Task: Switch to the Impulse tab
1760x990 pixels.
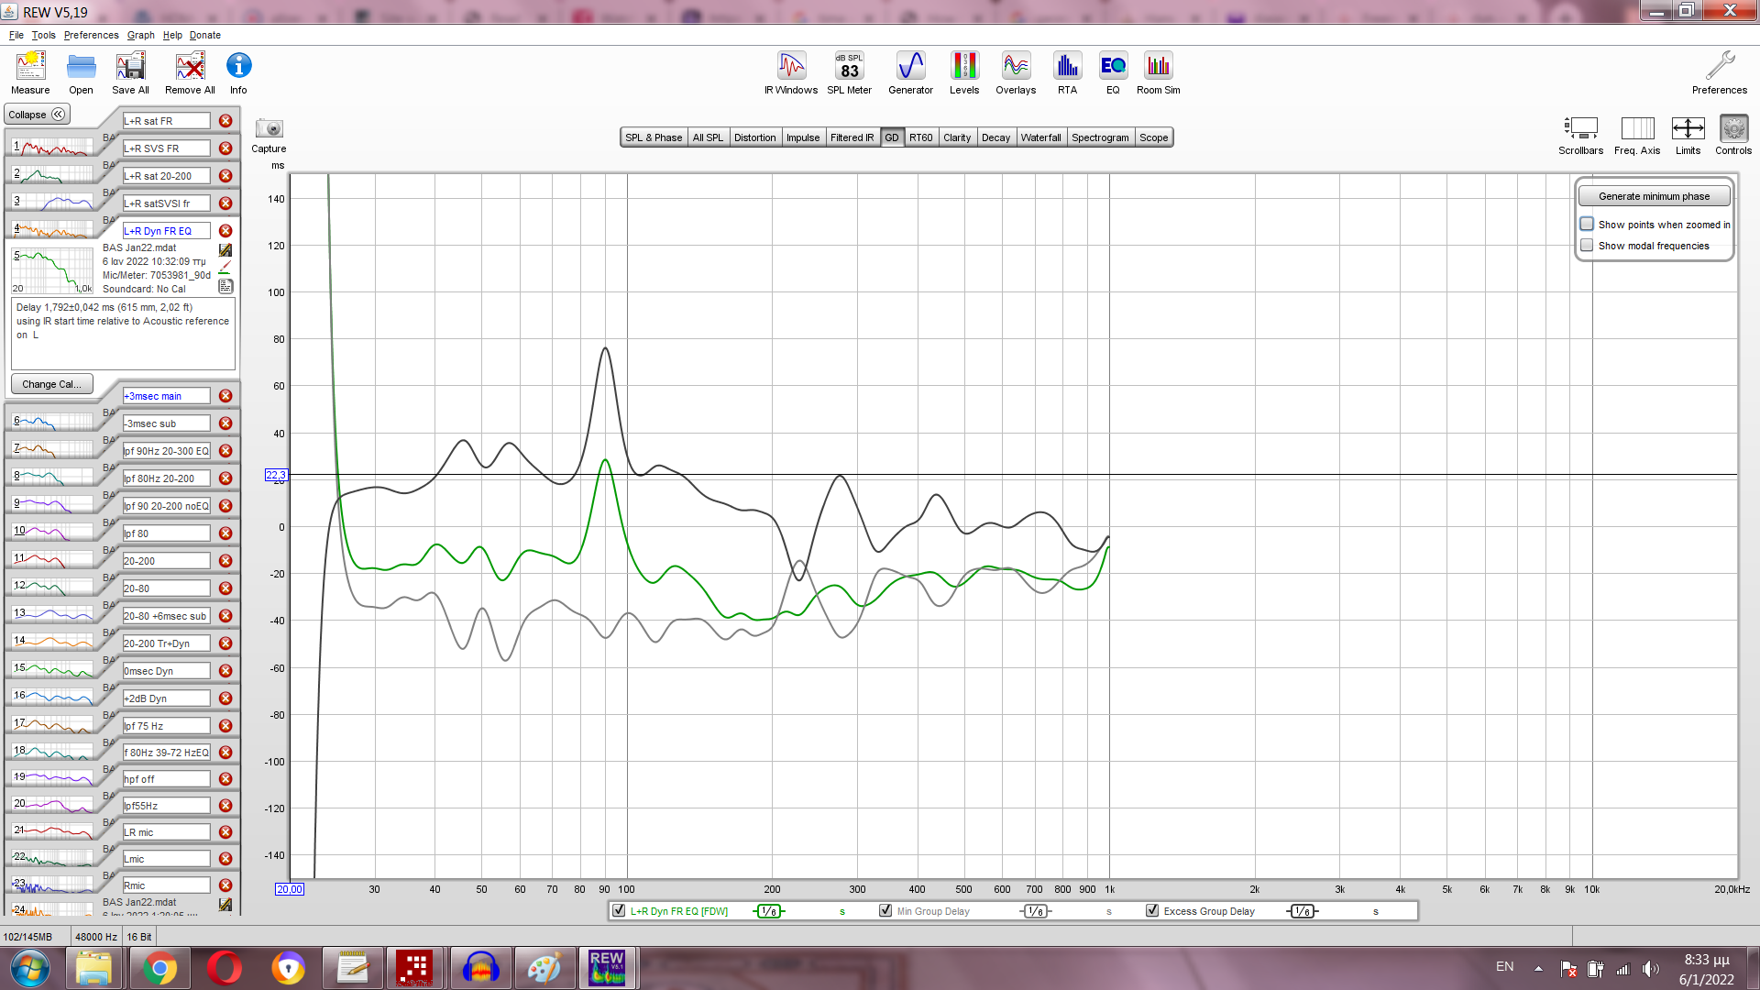Action: click(803, 137)
